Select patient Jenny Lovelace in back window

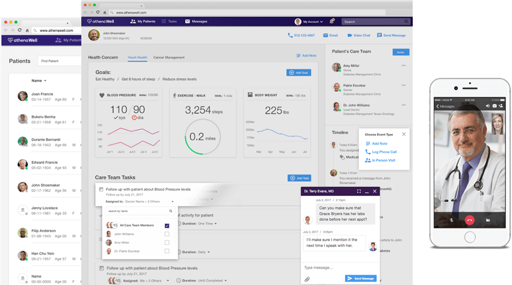49,210
